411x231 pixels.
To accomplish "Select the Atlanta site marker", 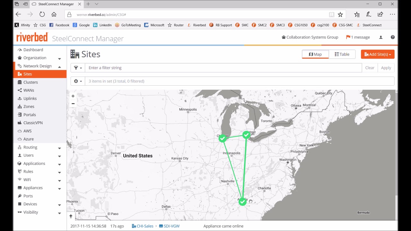I will pos(242,201).
